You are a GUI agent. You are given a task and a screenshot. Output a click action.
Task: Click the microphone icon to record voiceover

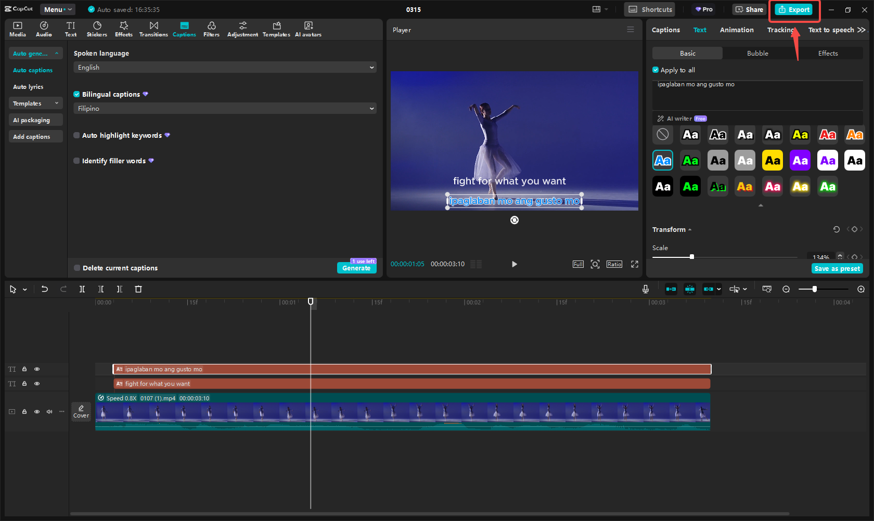point(645,289)
